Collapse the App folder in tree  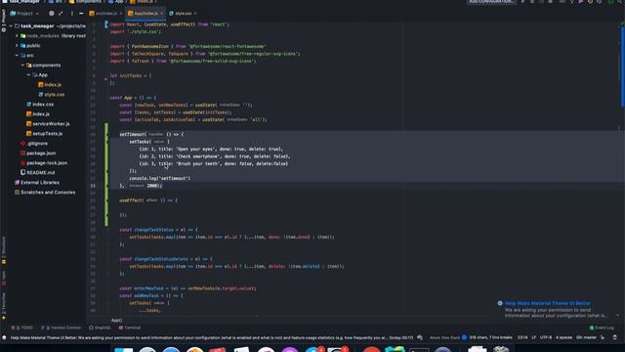(28, 74)
